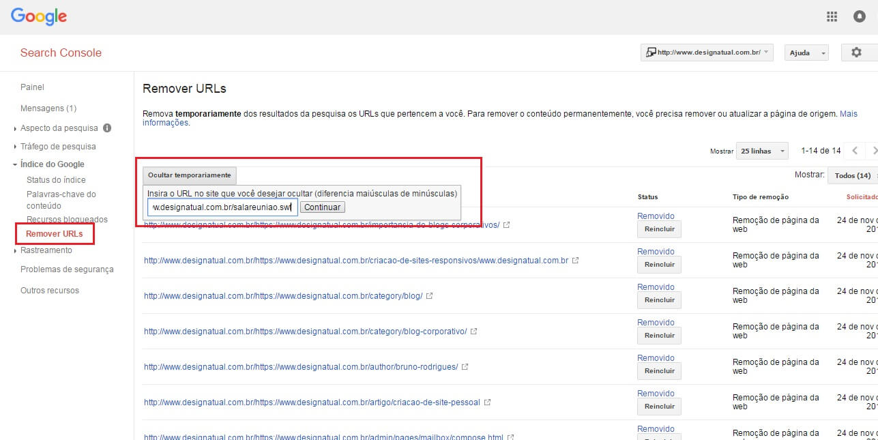Open external link icon for category/blog-corporativo/ URL
Screen dimensions: 878x440
473,332
